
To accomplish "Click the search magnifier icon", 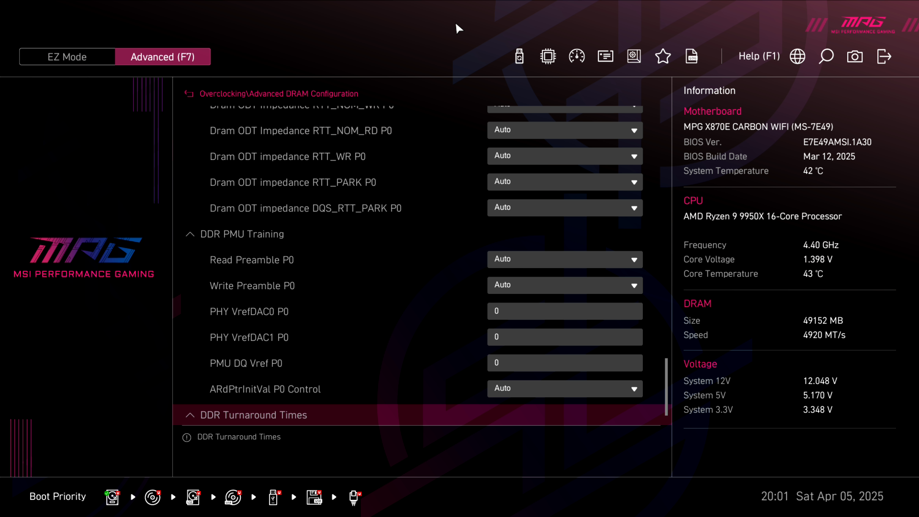I will pyautogui.click(x=826, y=56).
